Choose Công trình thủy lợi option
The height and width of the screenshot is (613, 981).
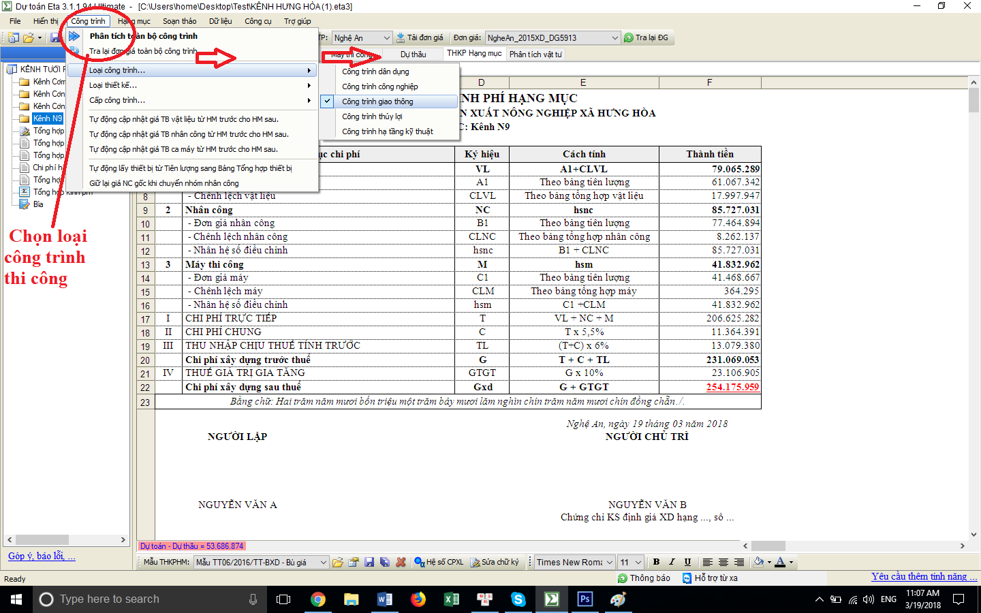[372, 116]
